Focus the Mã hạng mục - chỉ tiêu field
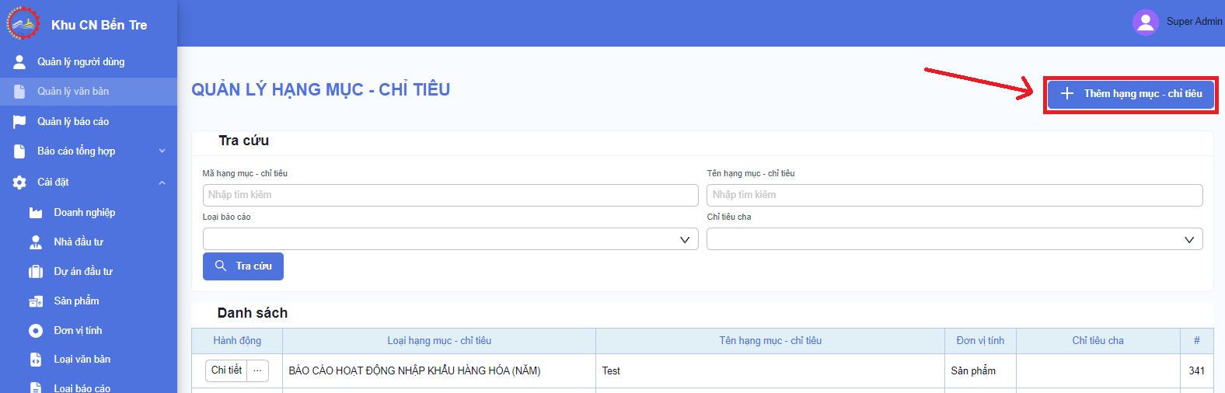This screenshot has height=393, width=1225. coord(450,195)
